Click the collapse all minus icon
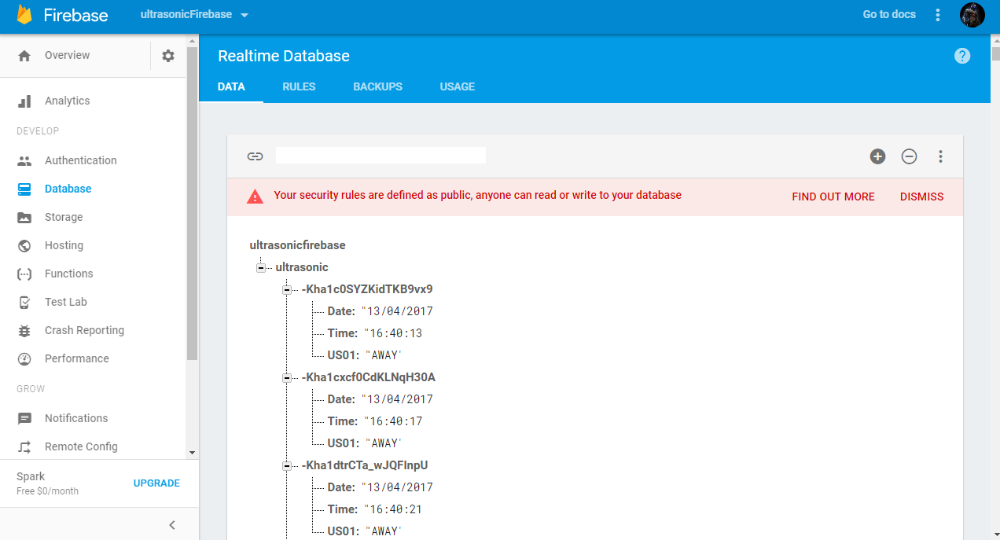This screenshot has width=1000, height=540. [909, 156]
